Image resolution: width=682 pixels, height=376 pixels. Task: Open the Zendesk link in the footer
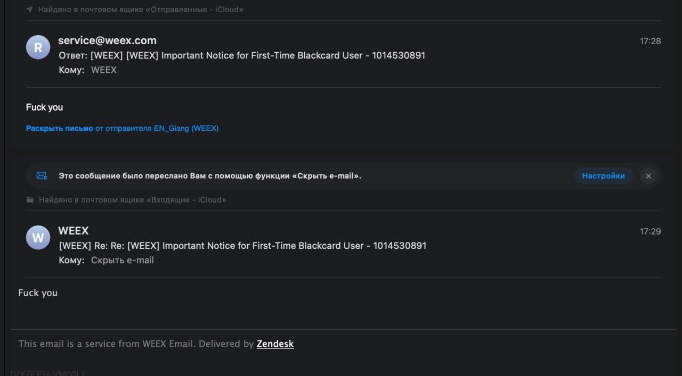point(275,344)
